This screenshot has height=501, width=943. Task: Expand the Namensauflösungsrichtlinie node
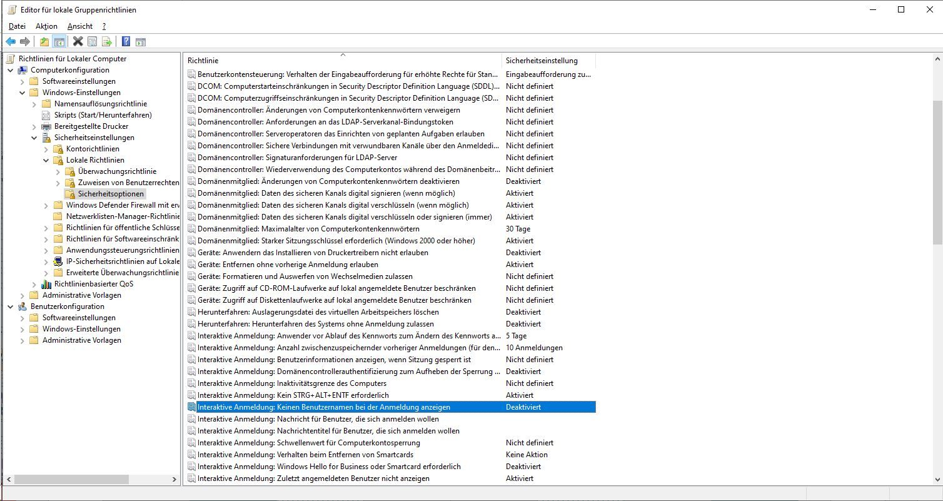tap(34, 104)
